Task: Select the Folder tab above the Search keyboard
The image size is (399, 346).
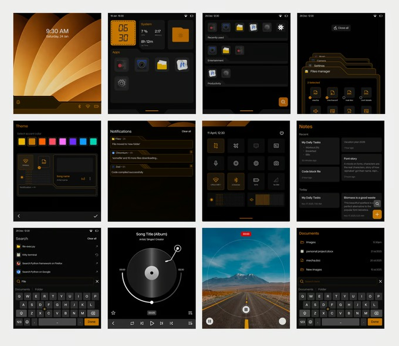Action: [39, 289]
